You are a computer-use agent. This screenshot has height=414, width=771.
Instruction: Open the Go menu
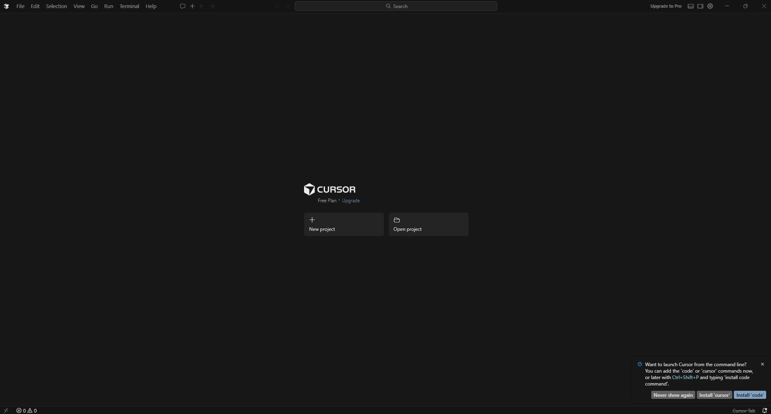coord(94,6)
